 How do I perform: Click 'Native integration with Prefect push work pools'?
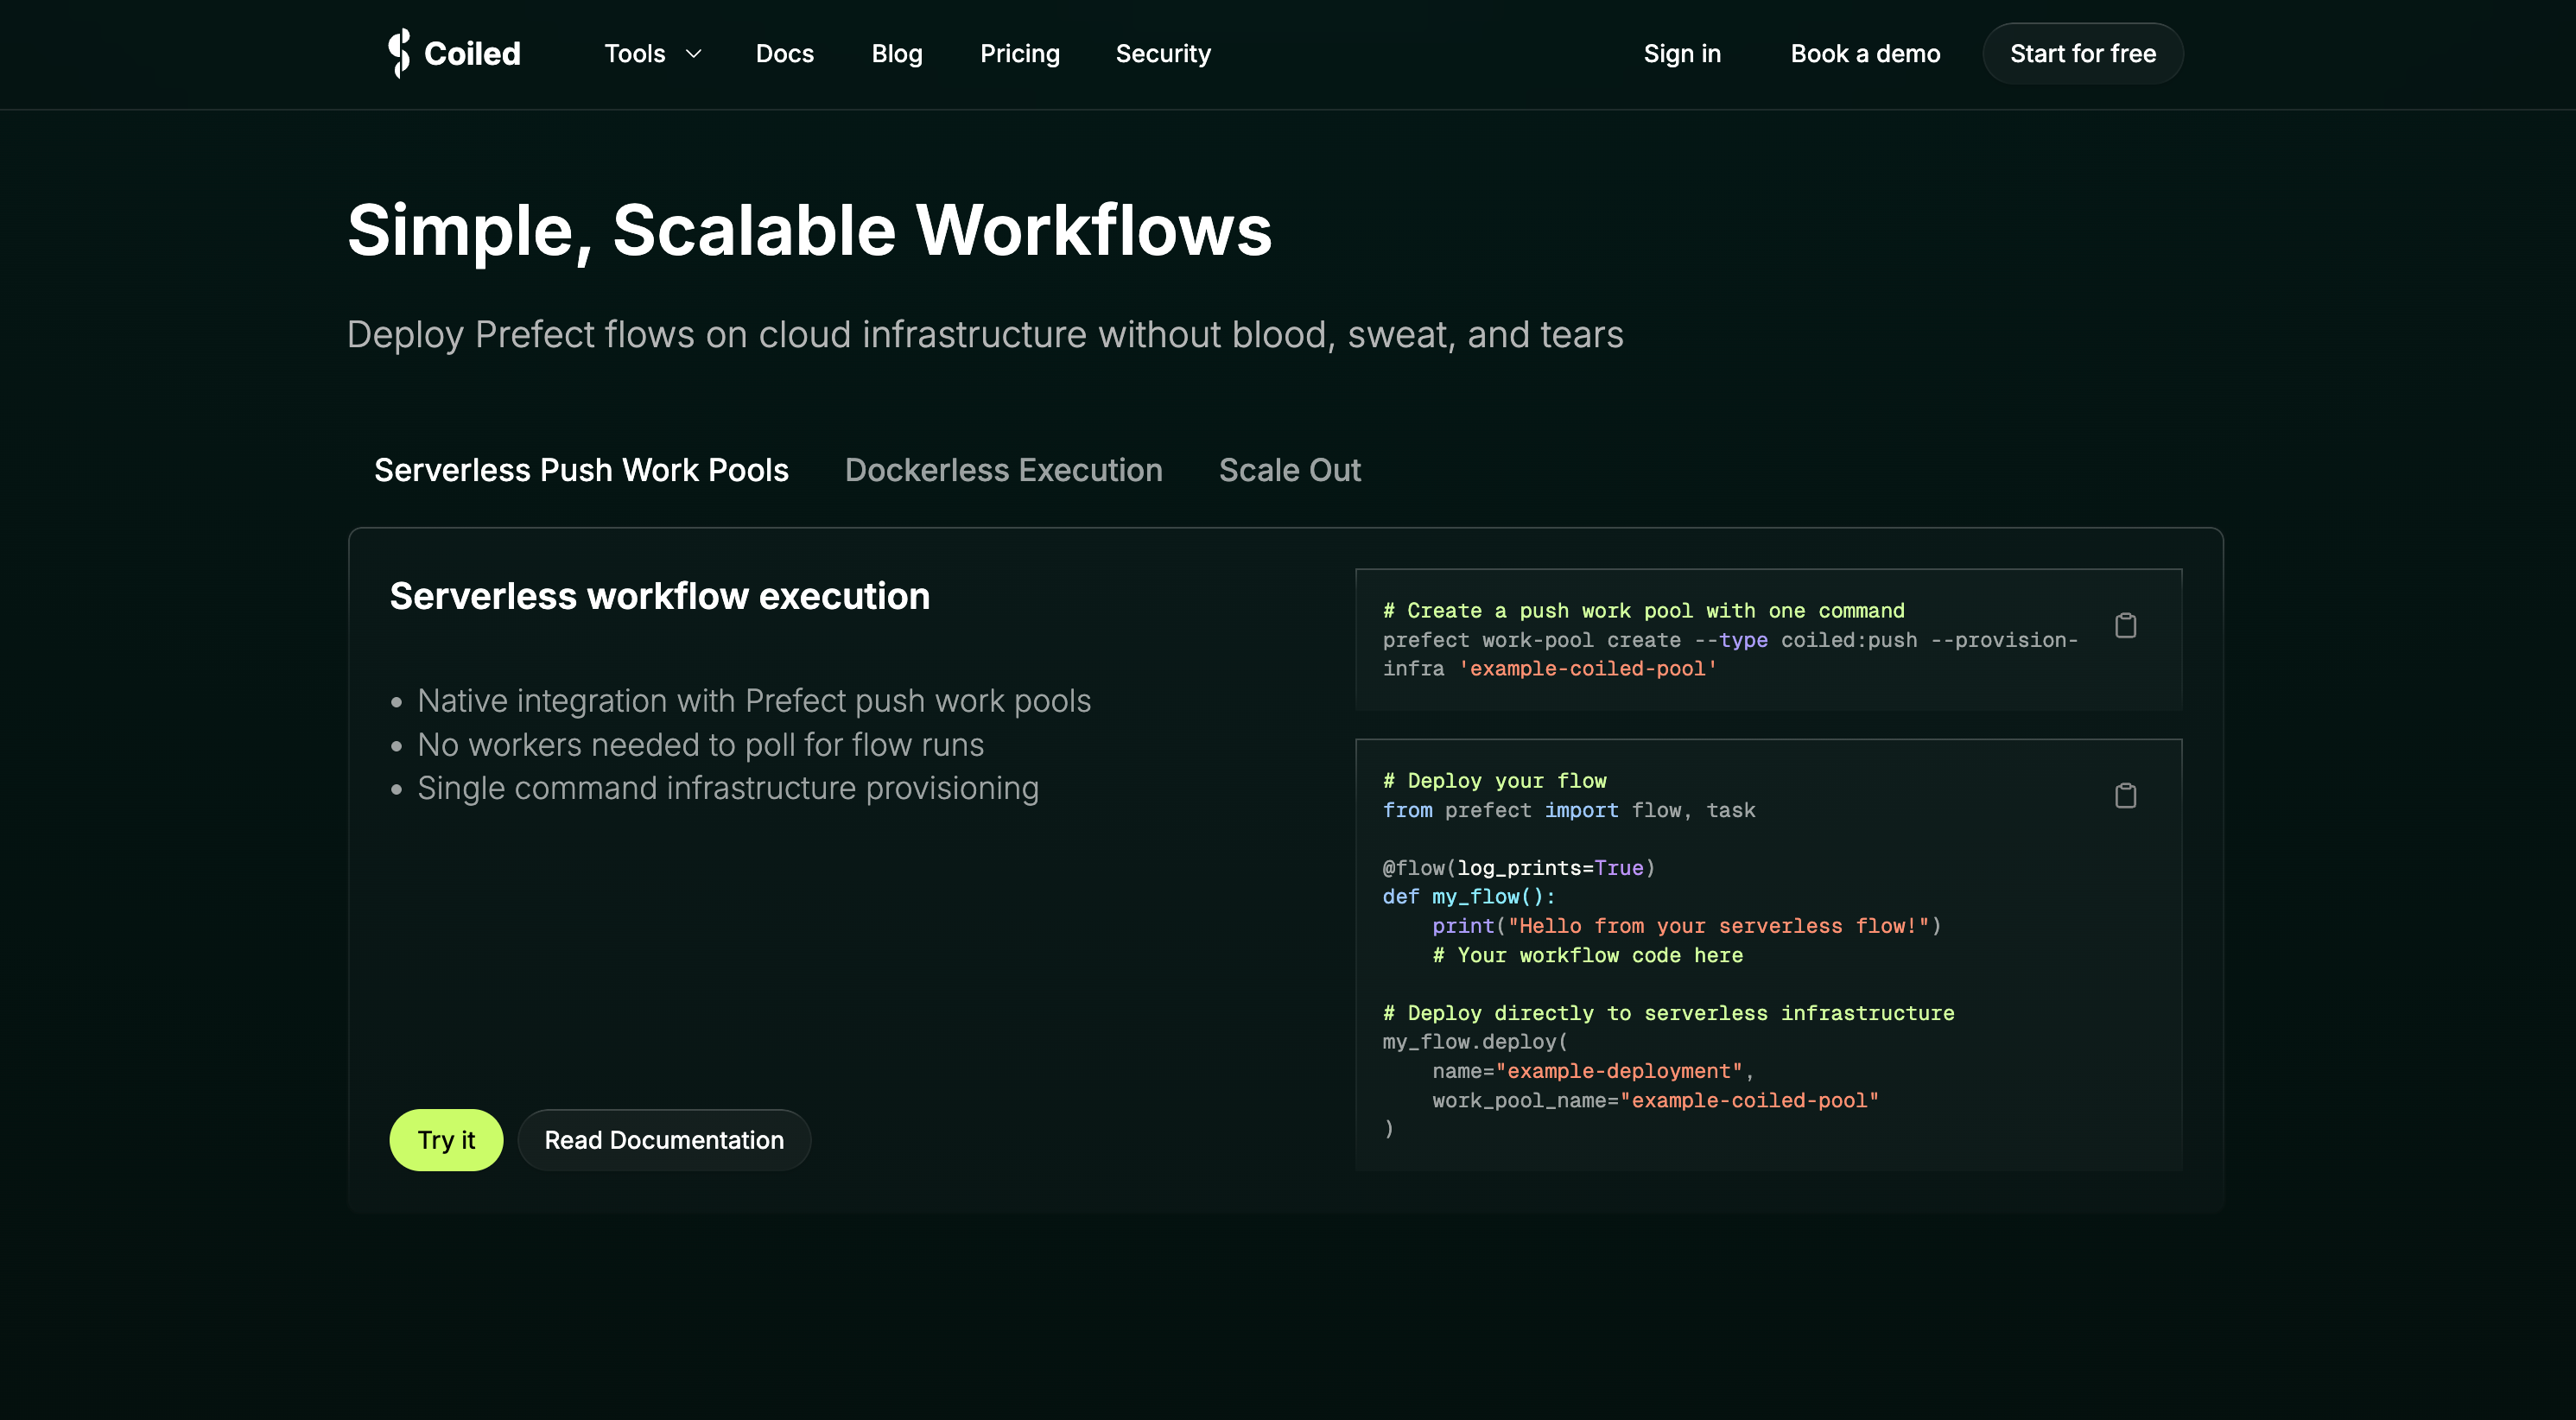pyautogui.click(x=753, y=701)
